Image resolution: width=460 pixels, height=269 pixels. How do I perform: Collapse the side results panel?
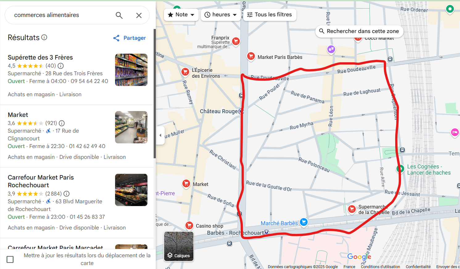[x=160, y=135]
